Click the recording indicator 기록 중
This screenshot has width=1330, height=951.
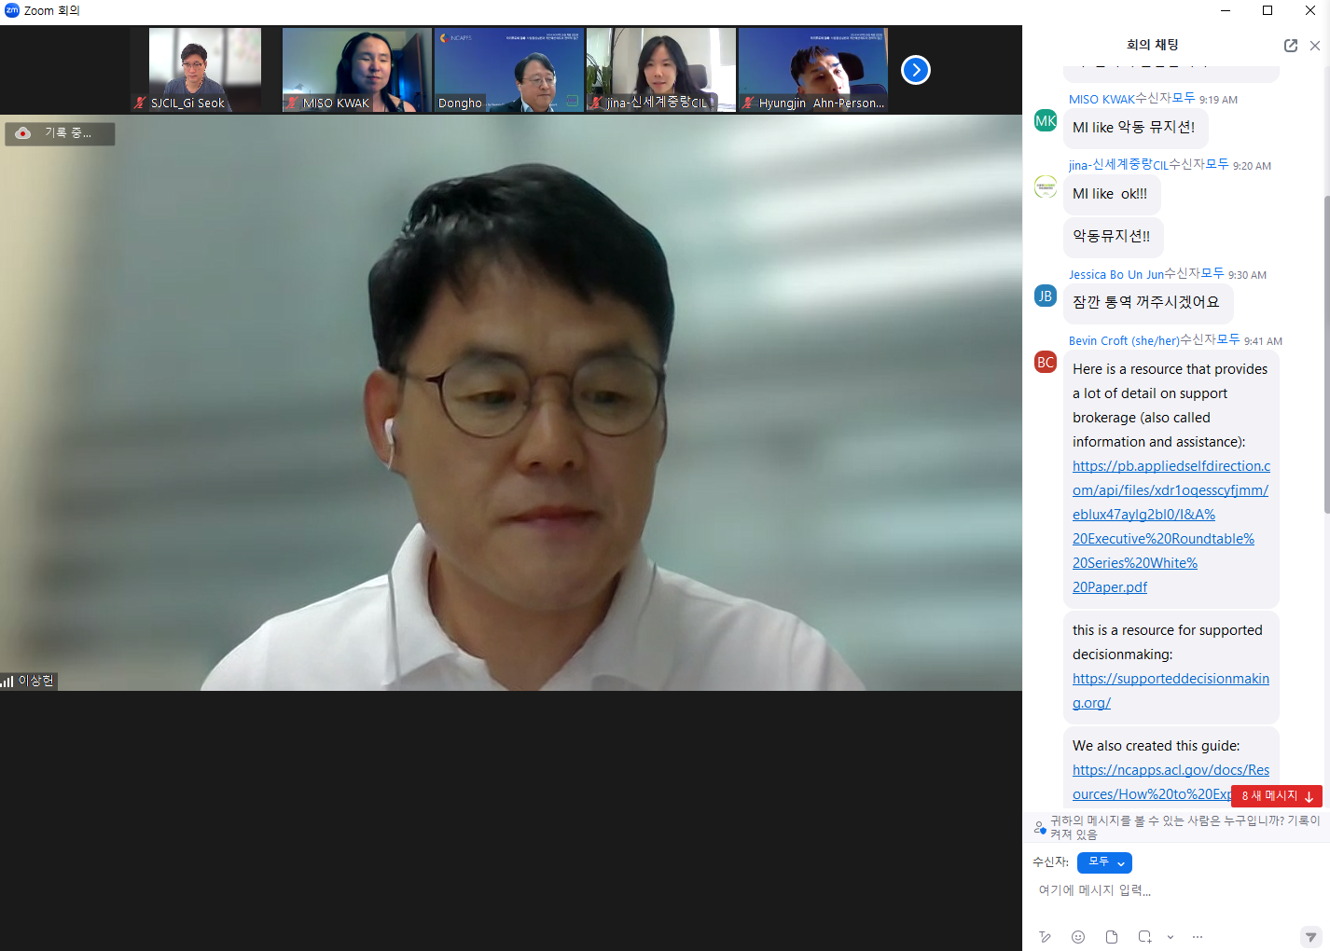tap(60, 133)
